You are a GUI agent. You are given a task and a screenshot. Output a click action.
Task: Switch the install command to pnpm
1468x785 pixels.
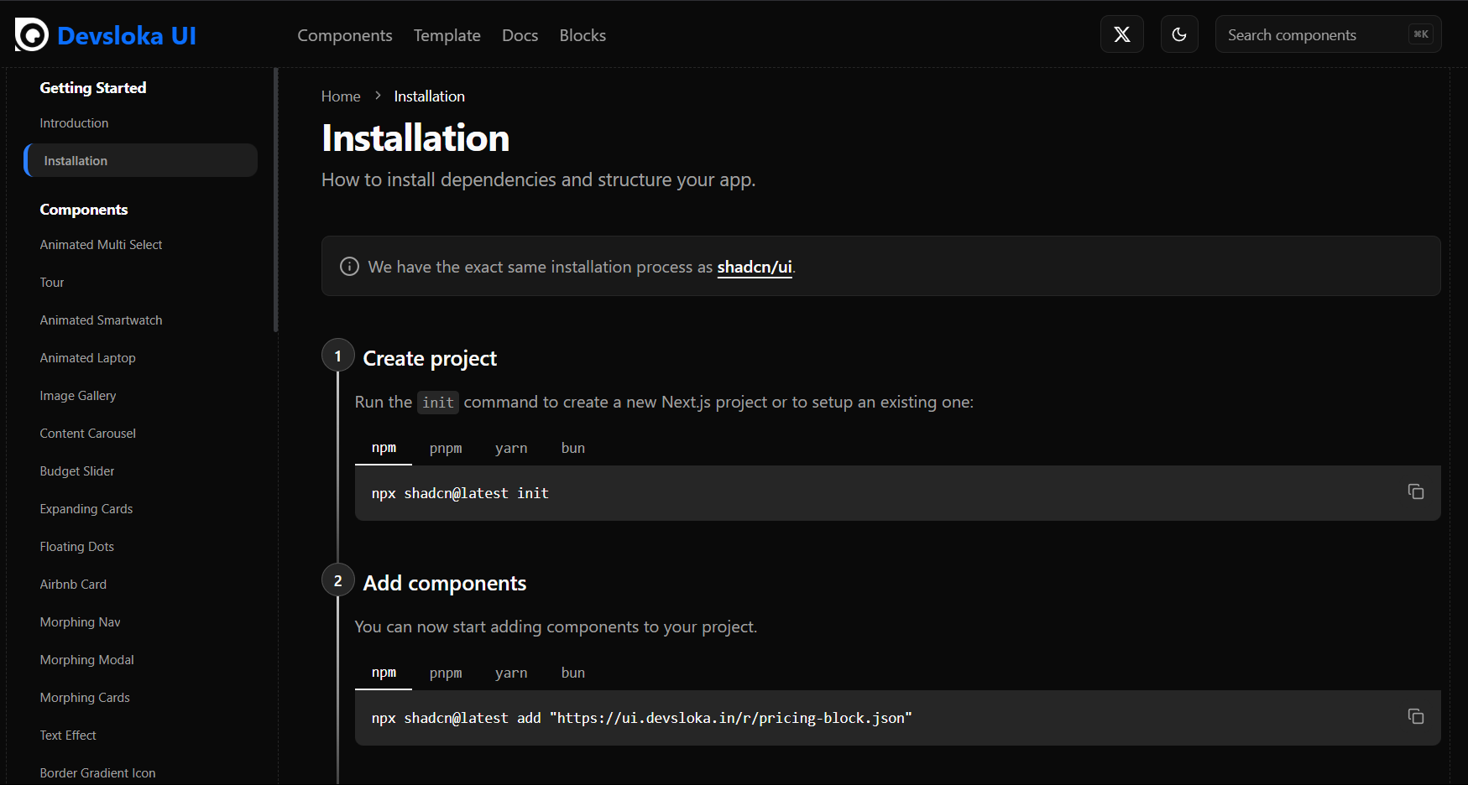pyautogui.click(x=446, y=448)
